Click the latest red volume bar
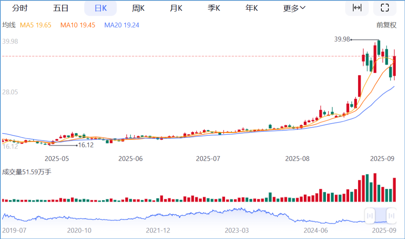This screenshot has height=239, width=405. pos(394,189)
